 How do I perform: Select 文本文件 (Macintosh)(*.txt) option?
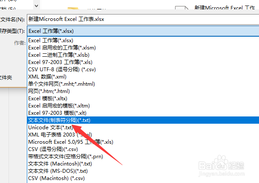pos(143,164)
